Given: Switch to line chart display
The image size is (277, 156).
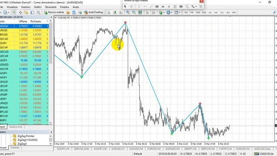Looking at the screenshot, I should pyautogui.click(x=121, y=13).
